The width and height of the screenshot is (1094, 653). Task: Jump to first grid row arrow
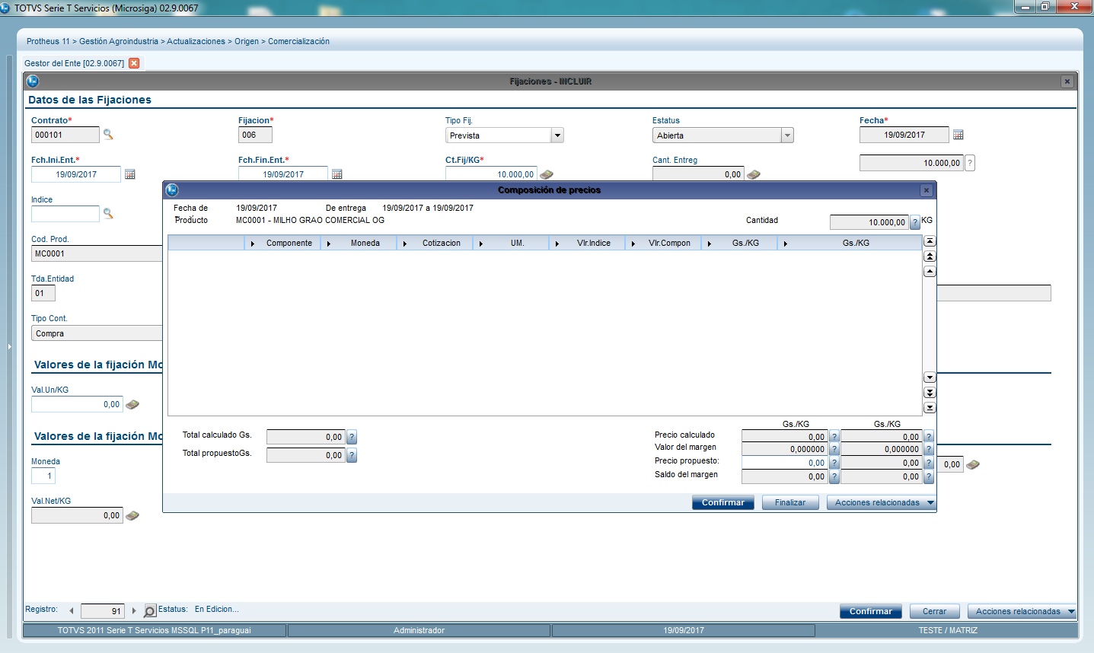(x=930, y=241)
